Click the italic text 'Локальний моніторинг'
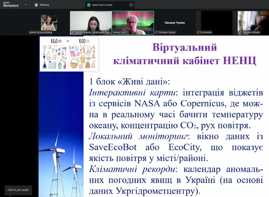This screenshot has width=269, height=197. [138, 136]
